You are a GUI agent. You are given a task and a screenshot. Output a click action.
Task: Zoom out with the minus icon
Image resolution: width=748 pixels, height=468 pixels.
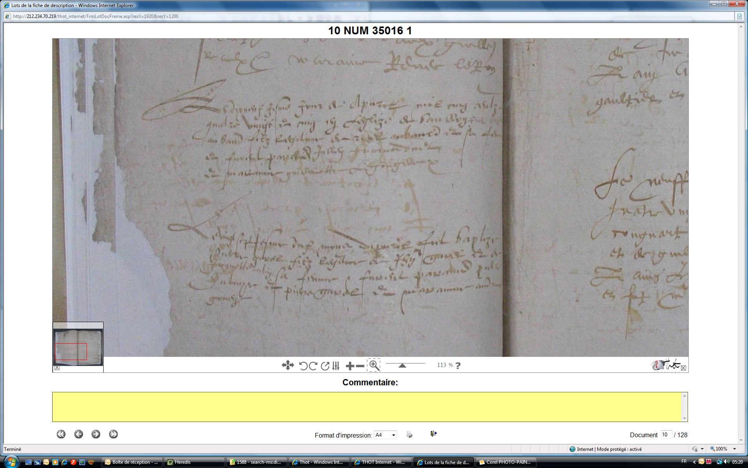[x=360, y=366]
